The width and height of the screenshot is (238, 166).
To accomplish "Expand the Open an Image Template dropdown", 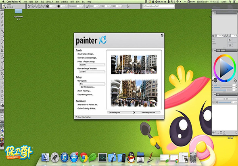I will [x=92, y=71].
